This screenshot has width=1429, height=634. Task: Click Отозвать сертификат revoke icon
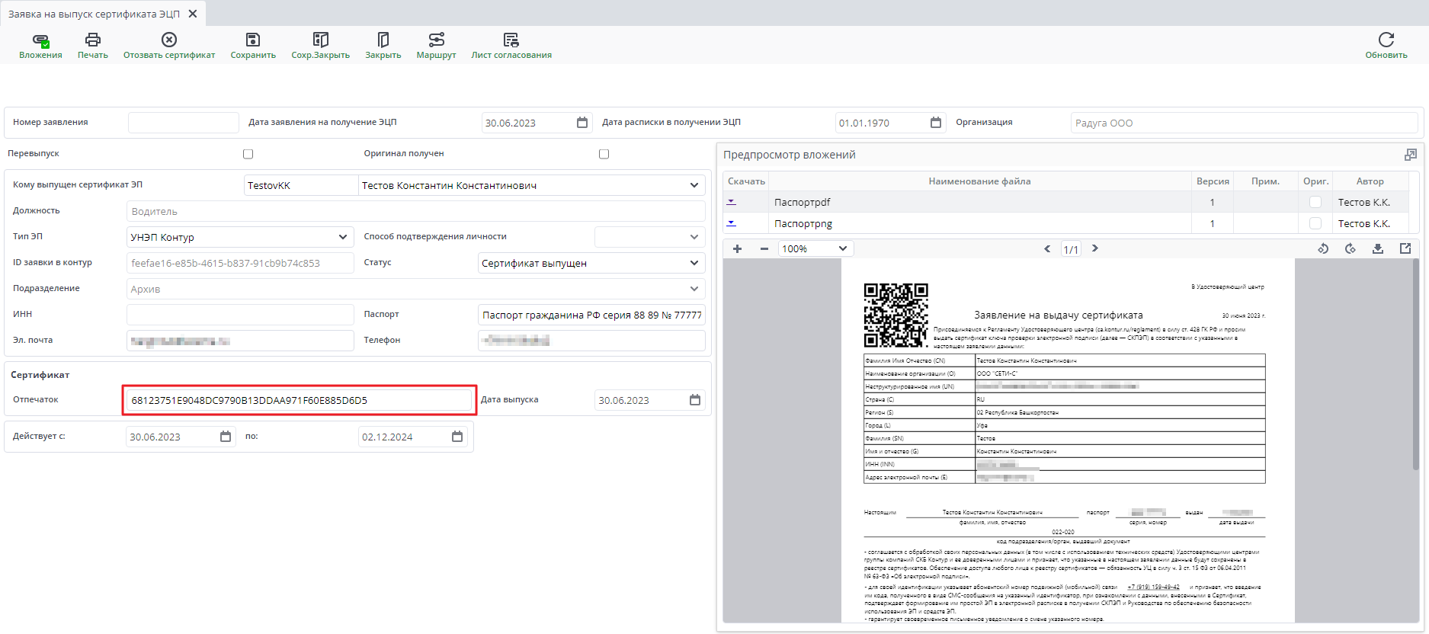point(169,40)
